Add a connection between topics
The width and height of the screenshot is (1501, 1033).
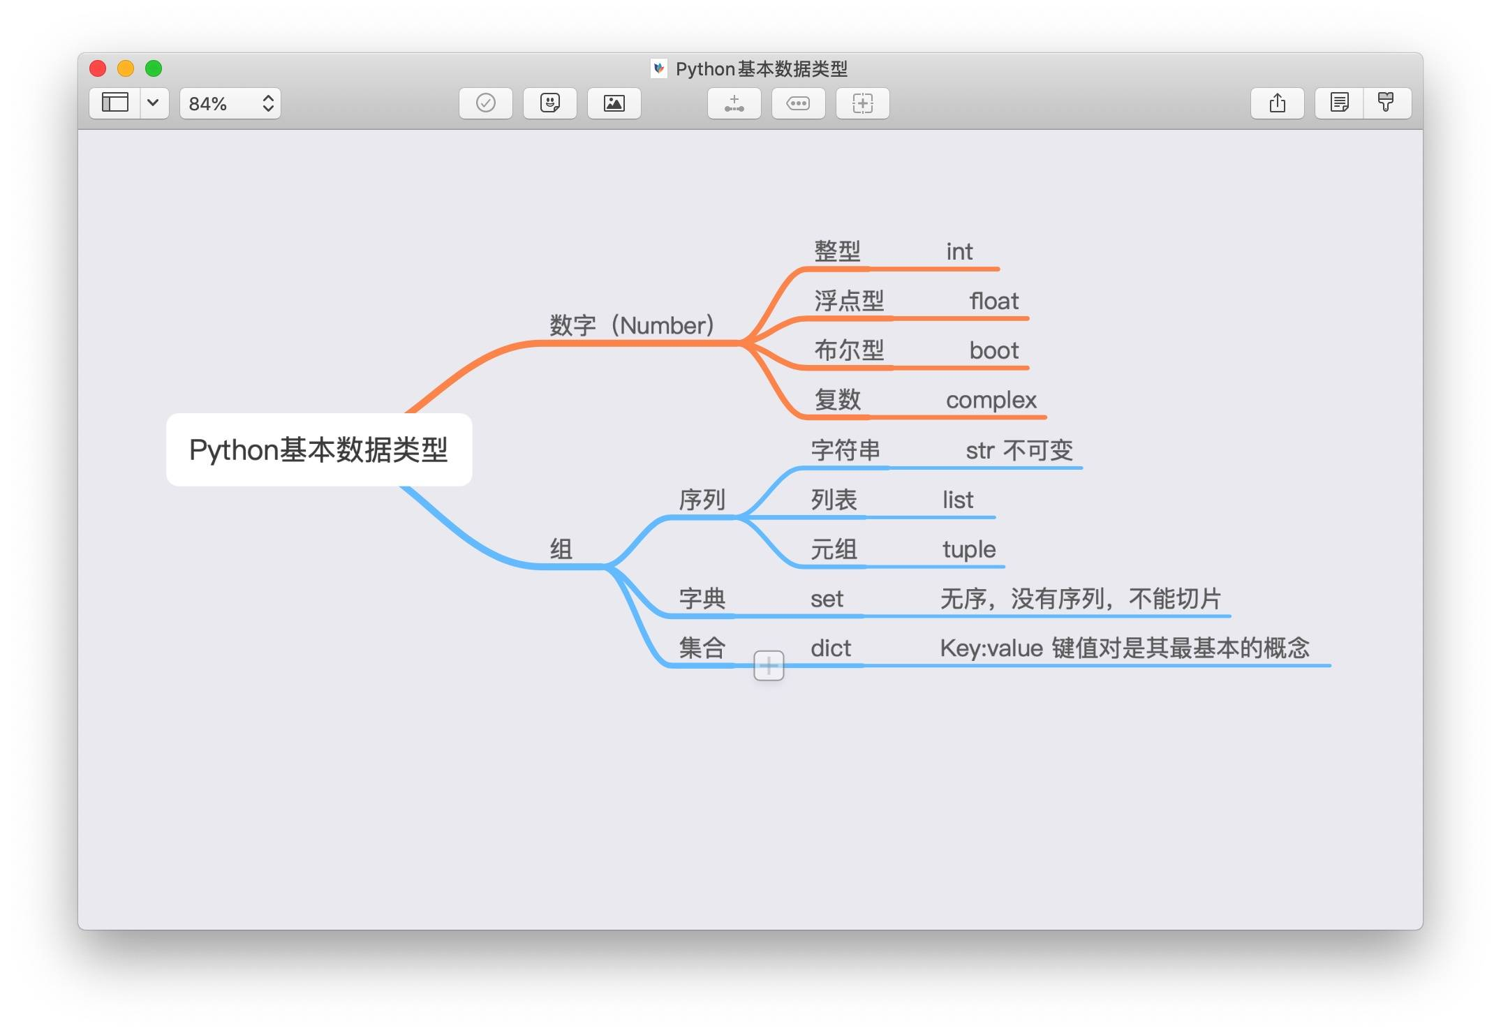click(734, 103)
